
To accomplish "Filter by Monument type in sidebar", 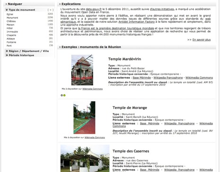I will click(12, 18).
